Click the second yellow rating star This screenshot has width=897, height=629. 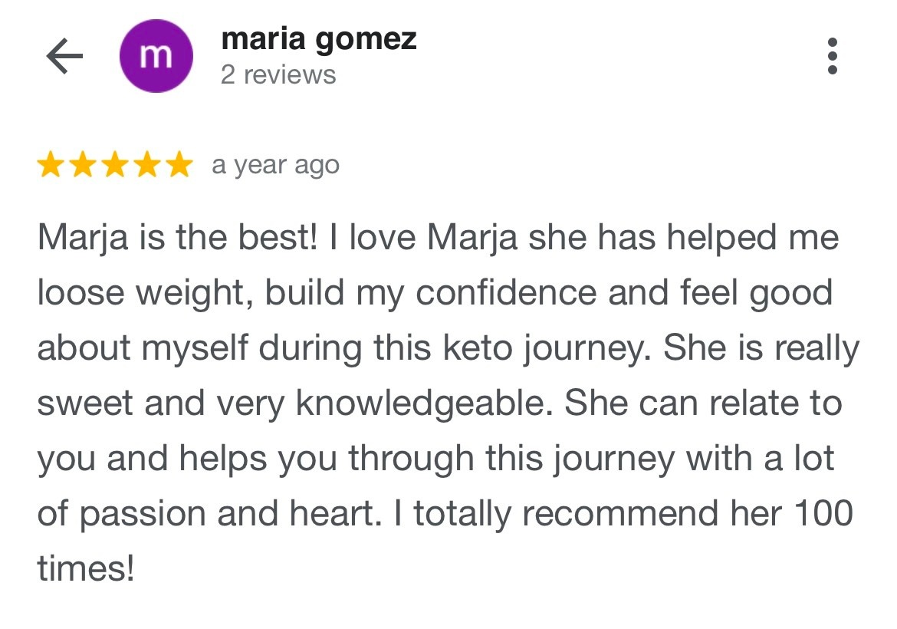83,165
